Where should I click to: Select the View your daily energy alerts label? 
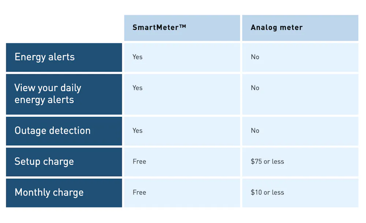[64, 94]
